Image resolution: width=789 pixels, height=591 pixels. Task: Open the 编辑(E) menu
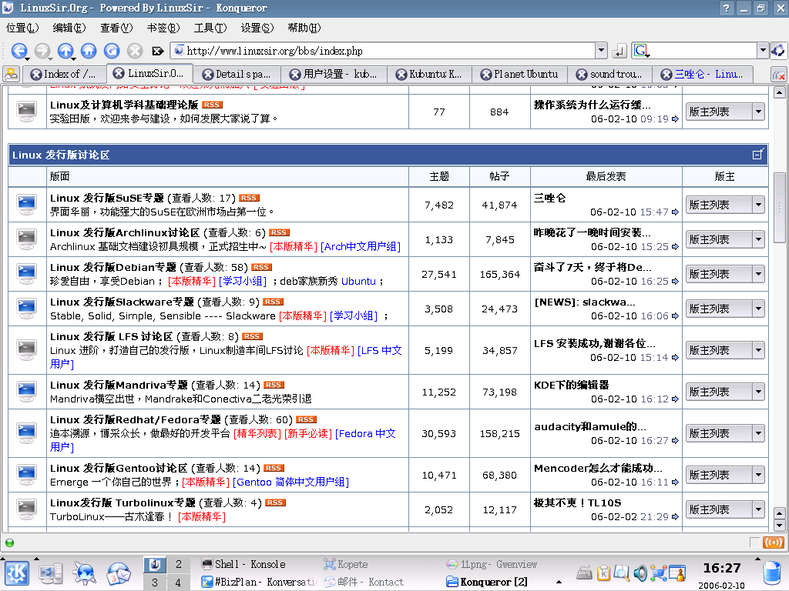point(69,28)
